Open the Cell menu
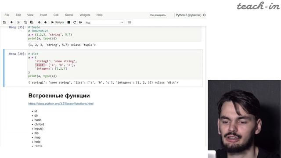 pyautogui.click(x=56, y=15)
